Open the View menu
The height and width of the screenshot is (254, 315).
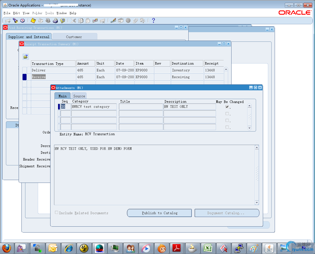[x=26, y=13]
